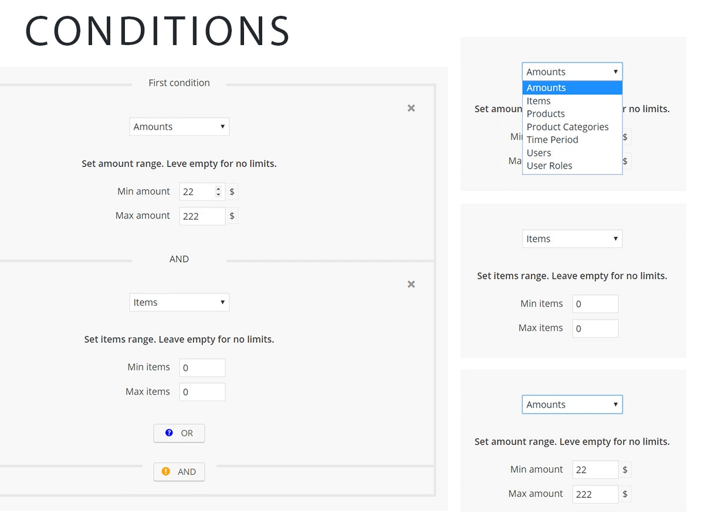Select the highlighted Amounts option in the dropdown
This screenshot has width=704, height=512.
click(546, 87)
